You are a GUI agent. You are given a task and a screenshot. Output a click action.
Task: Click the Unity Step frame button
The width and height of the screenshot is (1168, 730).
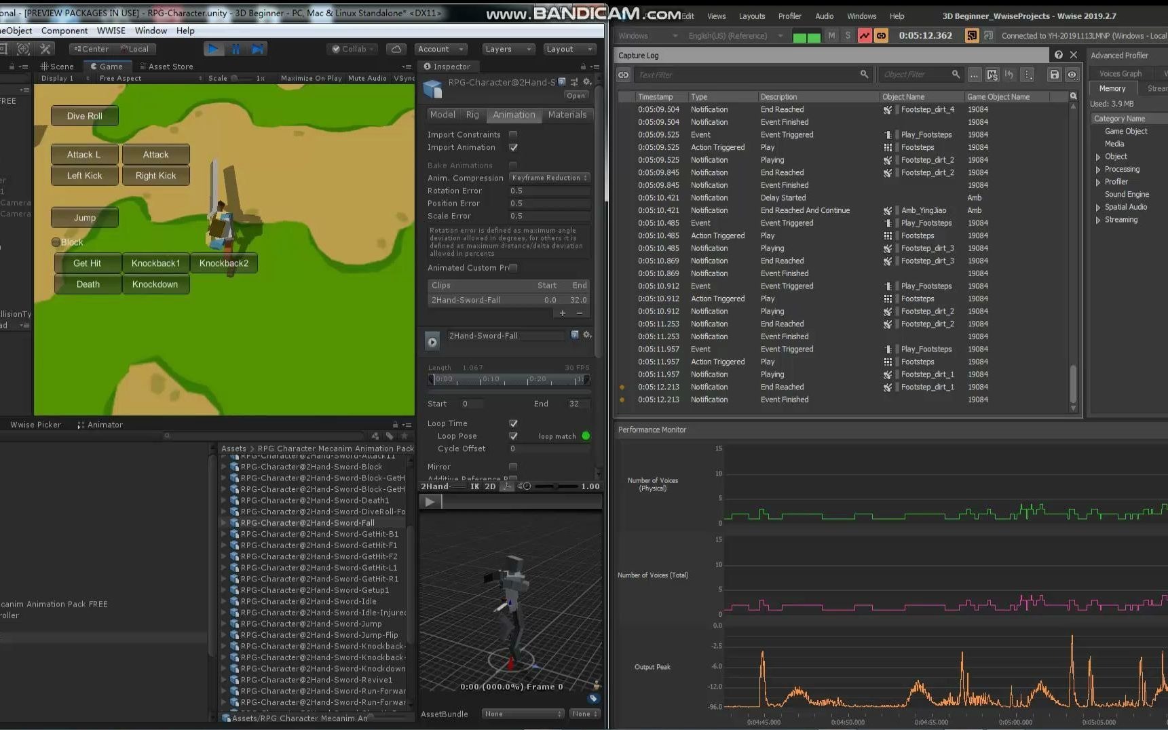257,49
